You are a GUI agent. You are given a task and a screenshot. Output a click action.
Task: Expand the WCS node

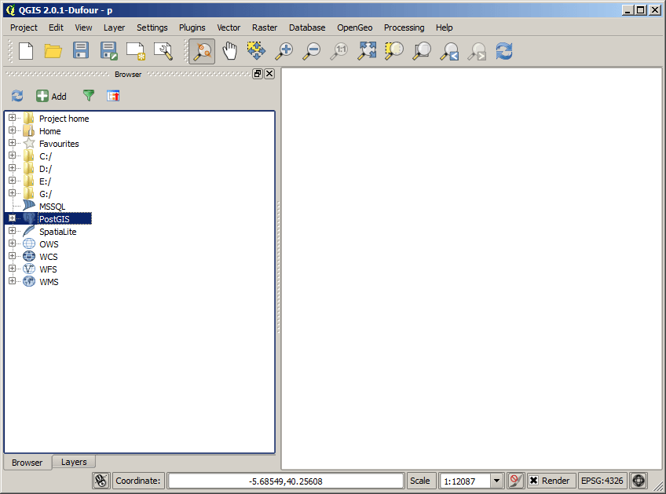pos(12,256)
